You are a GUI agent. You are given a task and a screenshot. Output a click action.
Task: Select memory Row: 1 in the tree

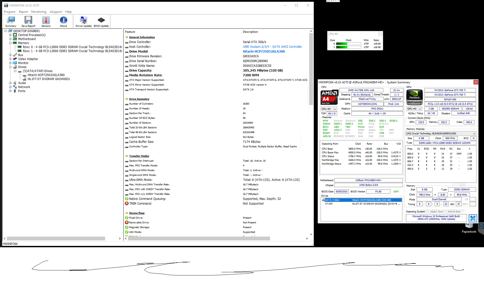click(x=72, y=51)
